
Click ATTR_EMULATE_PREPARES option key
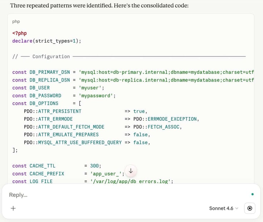[x=69, y=134]
